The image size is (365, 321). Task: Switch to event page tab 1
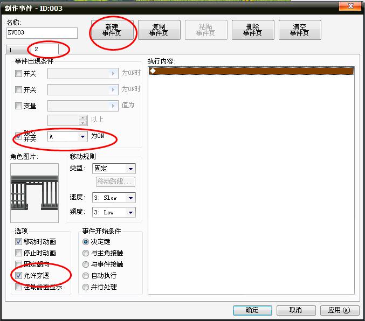tap(17, 50)
